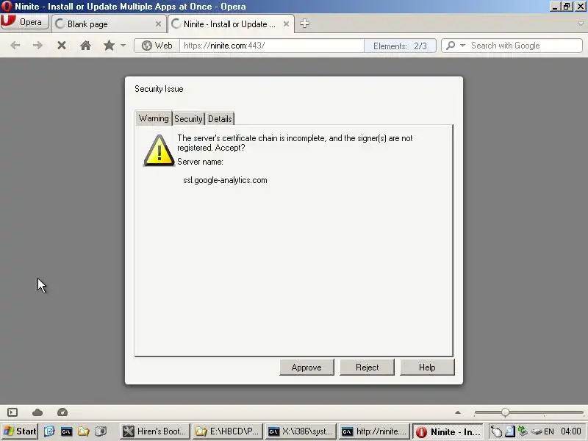Image resolution: width=588 pixels, height=441 pixels.
Task: Go back using the back arrow
Action: 15,46
